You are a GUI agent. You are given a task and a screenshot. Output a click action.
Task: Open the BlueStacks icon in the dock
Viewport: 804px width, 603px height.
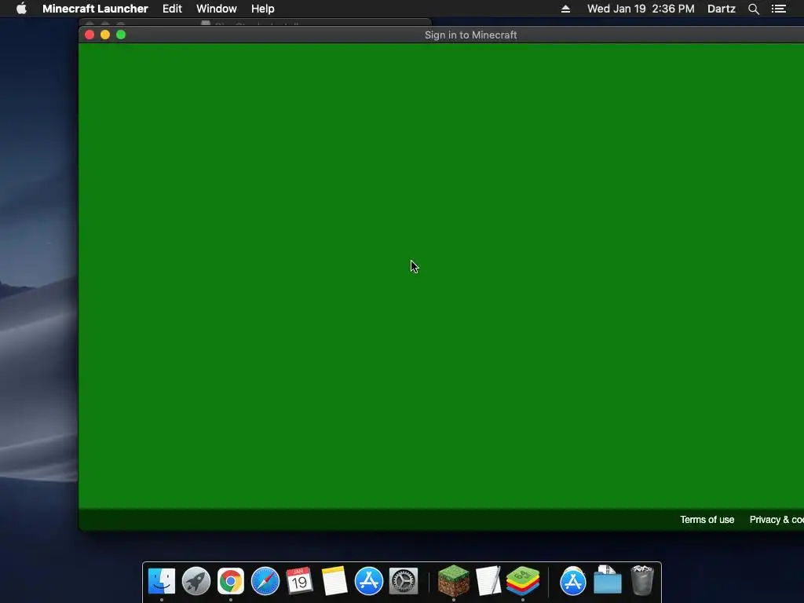tap(522, 581)
